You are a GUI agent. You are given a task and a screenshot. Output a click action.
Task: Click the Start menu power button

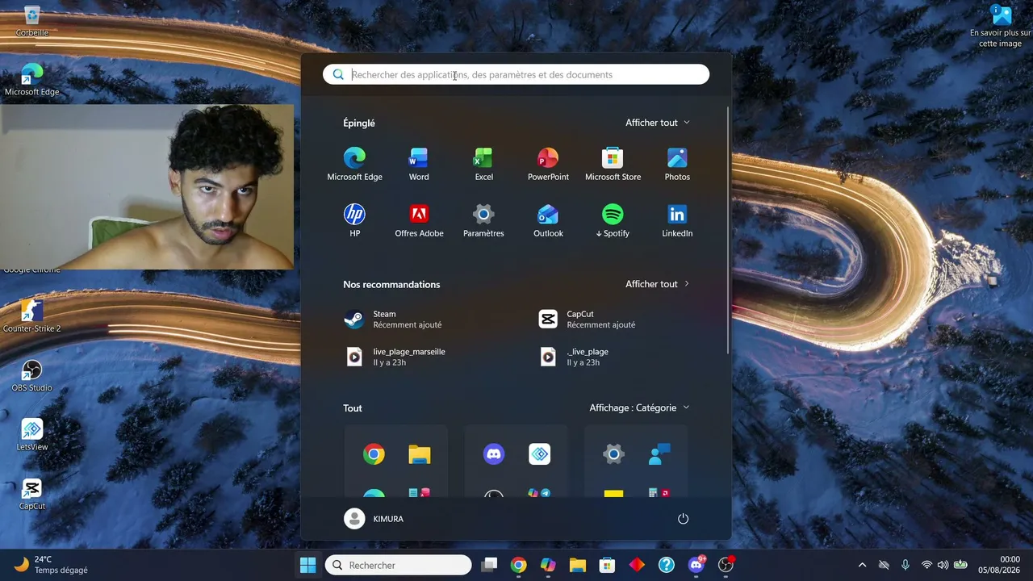683,519
